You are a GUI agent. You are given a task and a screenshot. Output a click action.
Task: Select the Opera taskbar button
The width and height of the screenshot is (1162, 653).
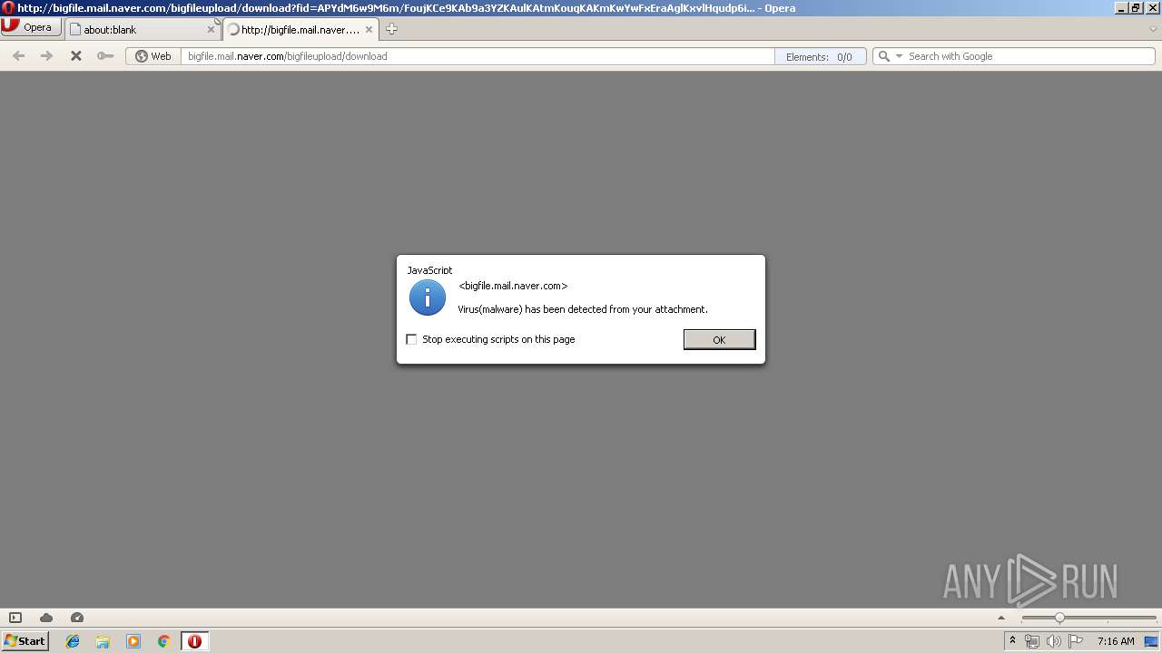coord(194,641)
